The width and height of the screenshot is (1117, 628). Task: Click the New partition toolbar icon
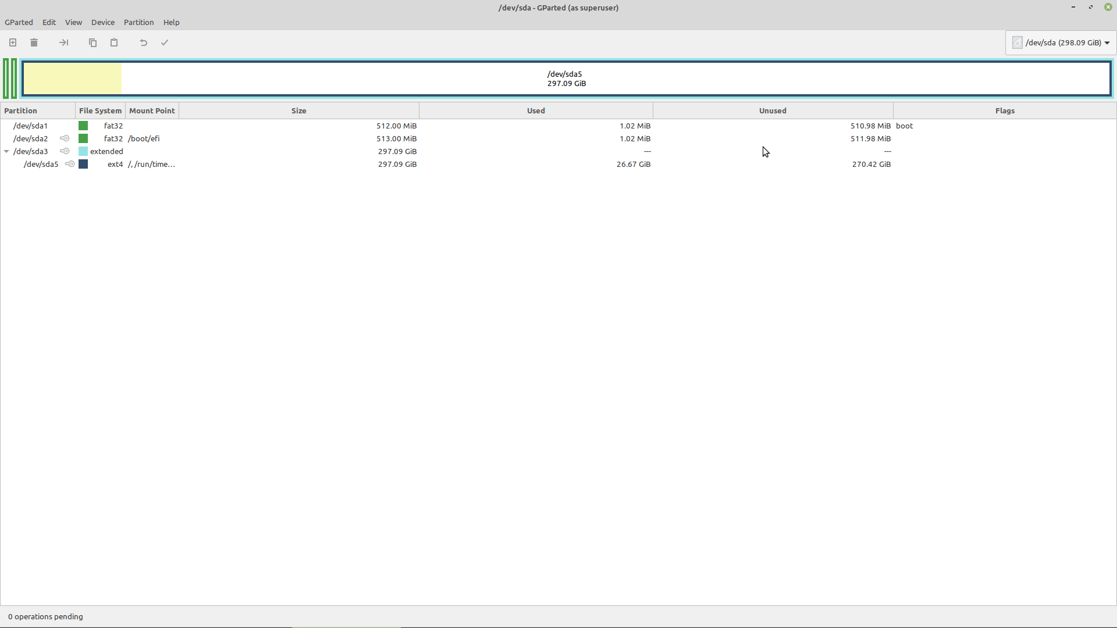pyautogui.click(x=13, y=42)
